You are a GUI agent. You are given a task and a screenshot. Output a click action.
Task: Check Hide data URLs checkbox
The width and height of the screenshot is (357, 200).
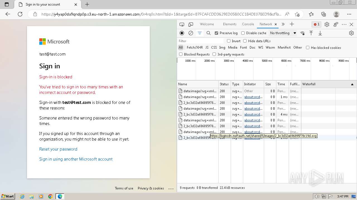[245, 41]
